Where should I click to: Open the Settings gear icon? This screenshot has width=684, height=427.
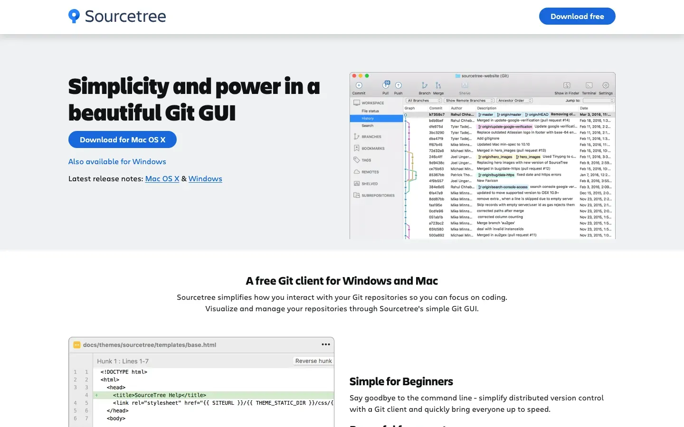(x=606, y=85)
